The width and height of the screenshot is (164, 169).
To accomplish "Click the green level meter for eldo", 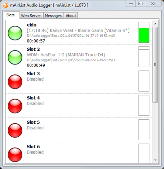I will pos(144,32).
